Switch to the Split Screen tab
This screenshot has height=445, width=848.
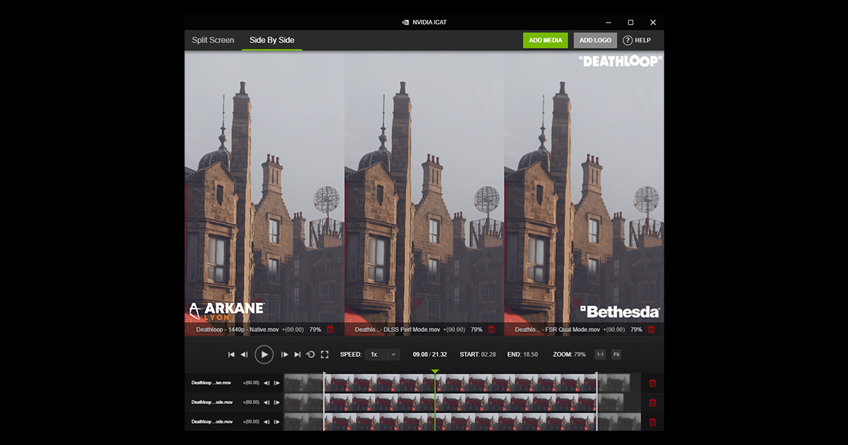tap(213, 40)
